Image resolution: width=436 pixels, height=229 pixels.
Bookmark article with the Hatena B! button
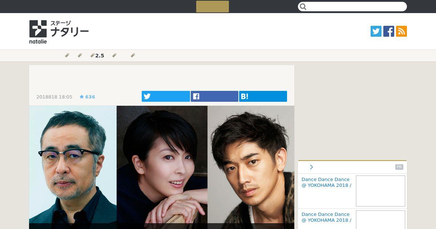coord(263,96)
